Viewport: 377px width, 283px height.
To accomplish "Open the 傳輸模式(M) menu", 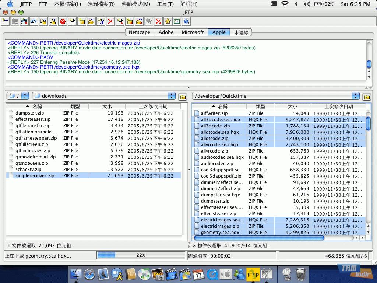I will click(136, 4).
